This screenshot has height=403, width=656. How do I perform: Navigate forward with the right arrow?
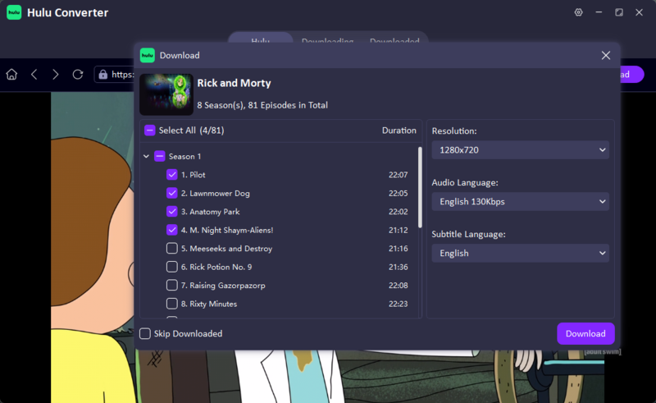[55, 75]
